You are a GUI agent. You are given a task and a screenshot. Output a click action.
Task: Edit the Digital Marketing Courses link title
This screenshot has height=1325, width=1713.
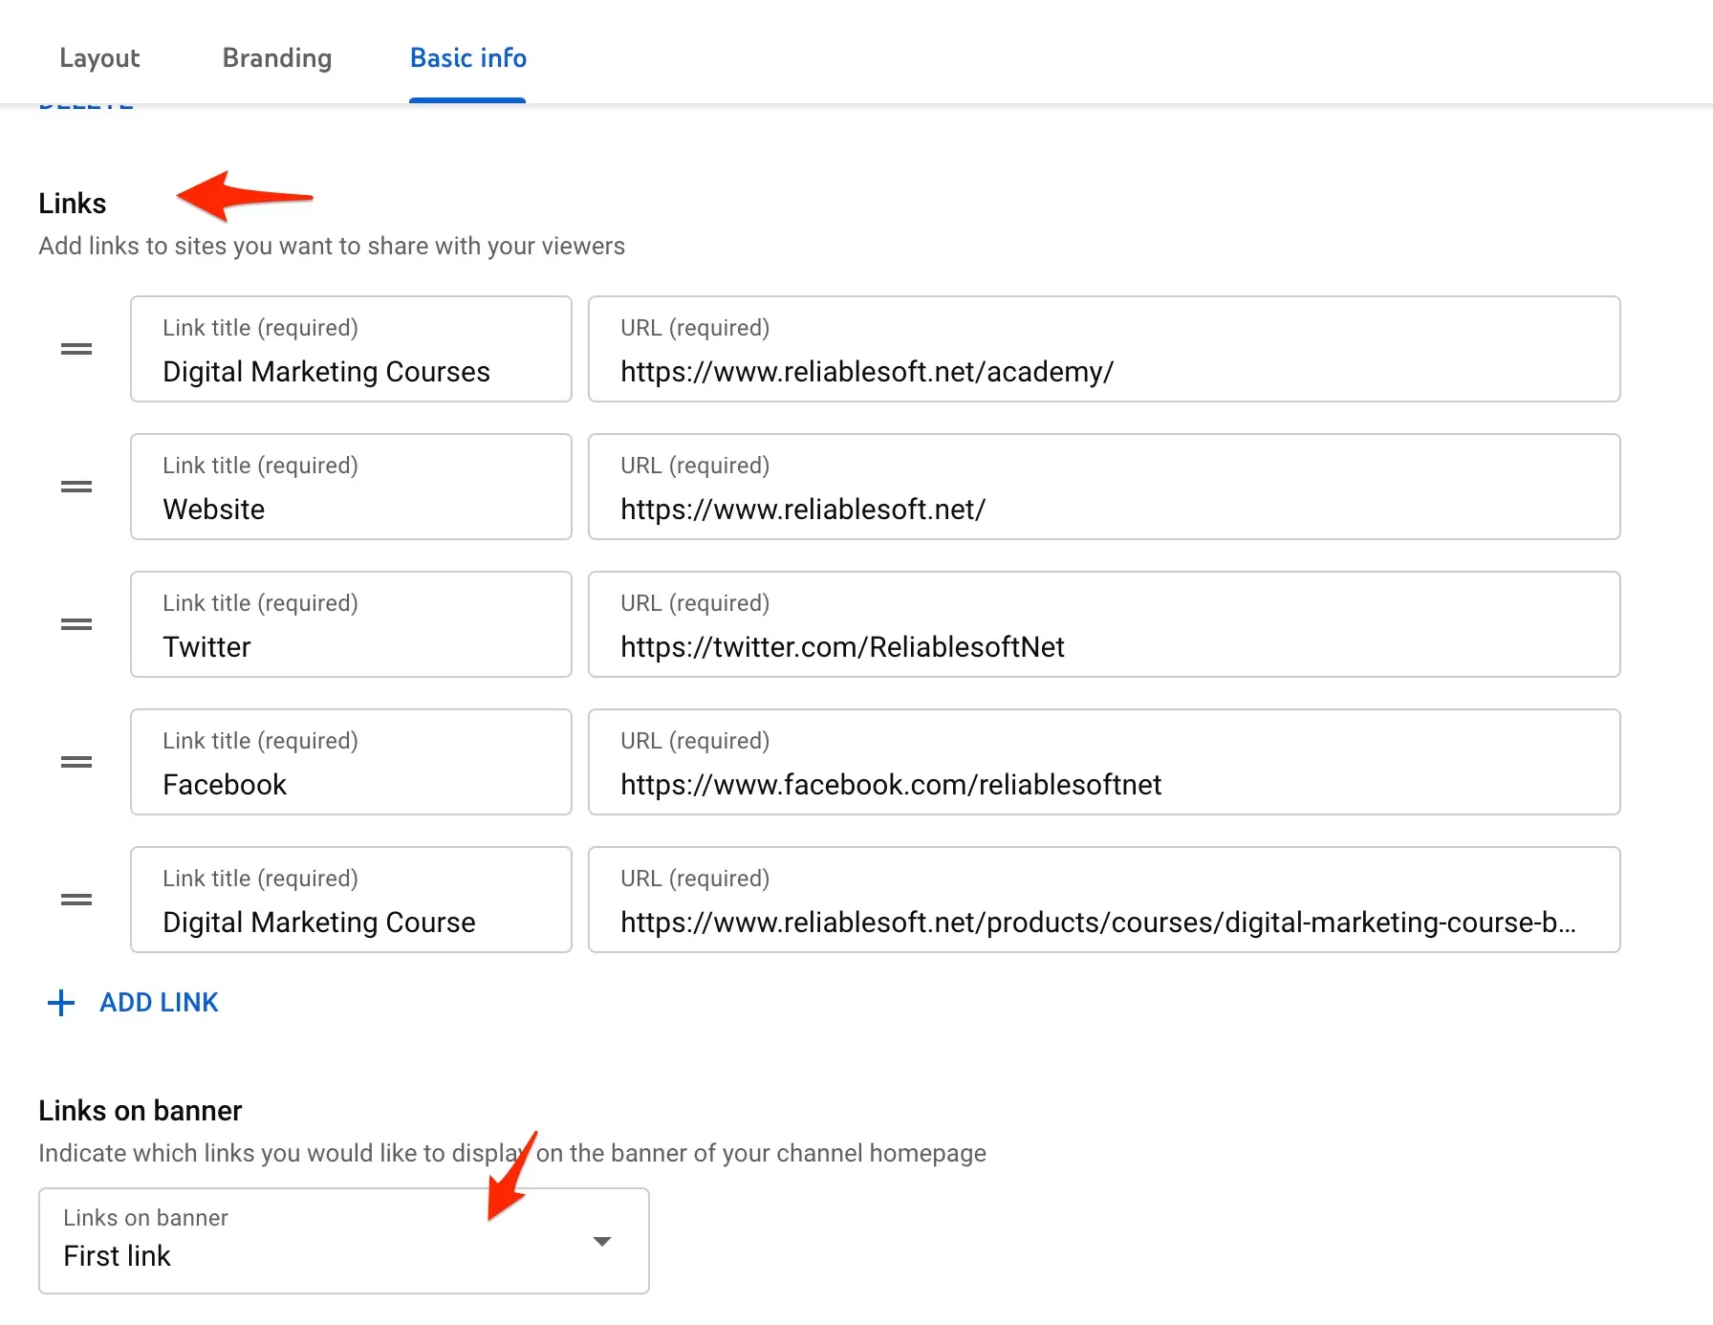tap(351, 371)
